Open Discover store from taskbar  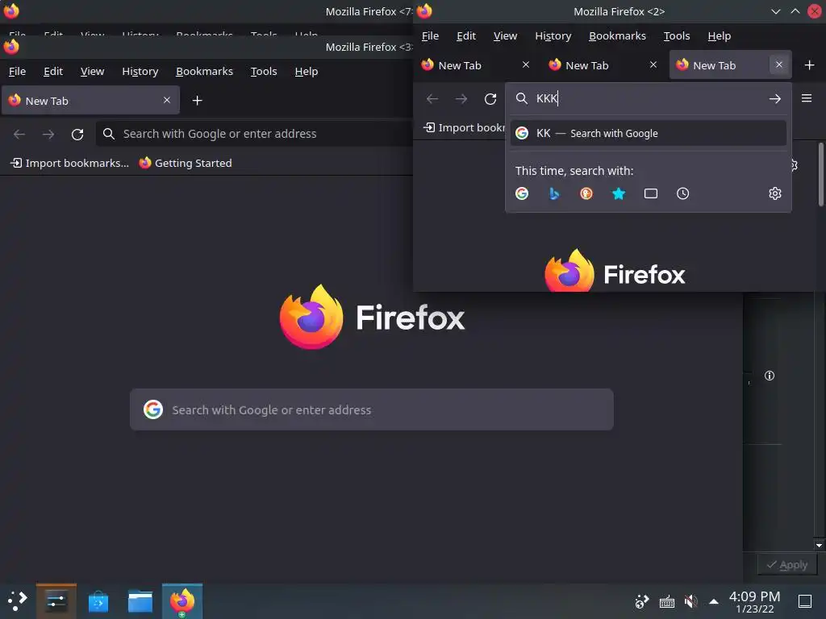98,600
